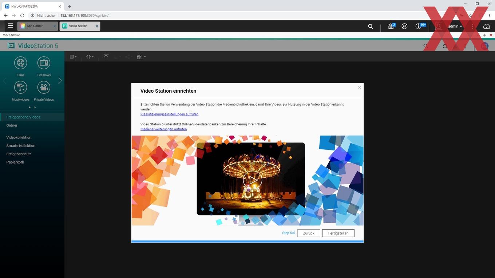The image size is (495, 278).
Task: Select the second category page dot
Action: 35,107
